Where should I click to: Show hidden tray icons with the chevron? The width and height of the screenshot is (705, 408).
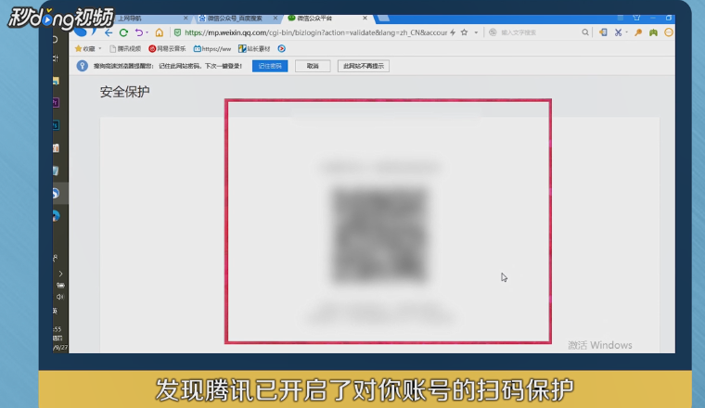coord(60,274)
